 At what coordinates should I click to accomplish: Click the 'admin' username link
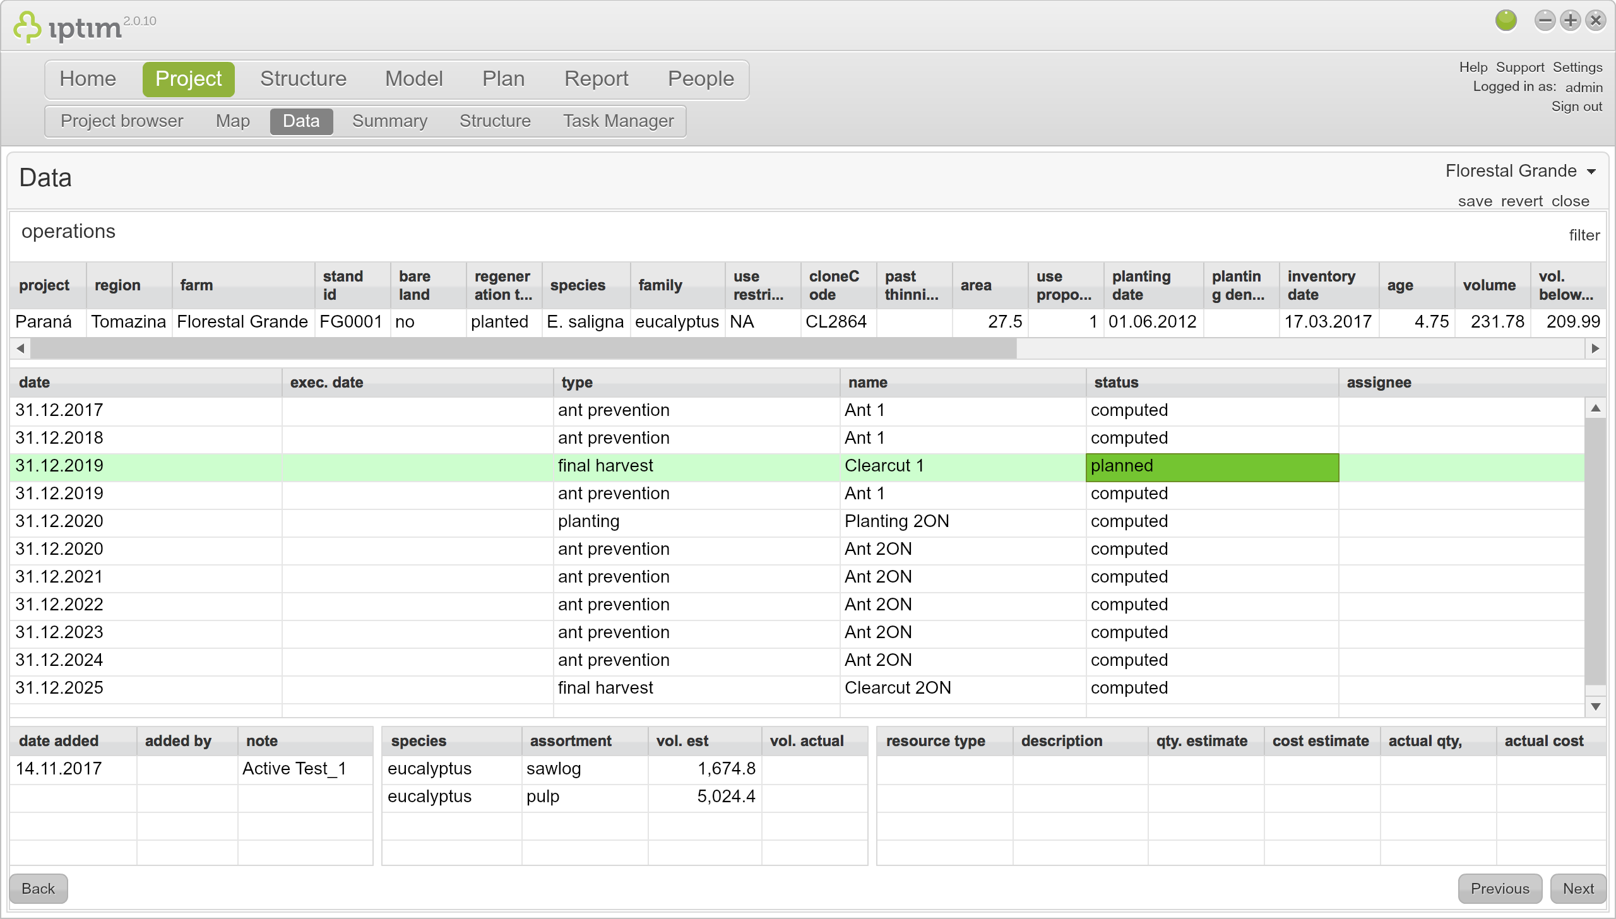click(1583, 87)
